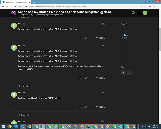Show more actions on the 11d post
This screenshot has height=129, width=161.
(91, 107)
